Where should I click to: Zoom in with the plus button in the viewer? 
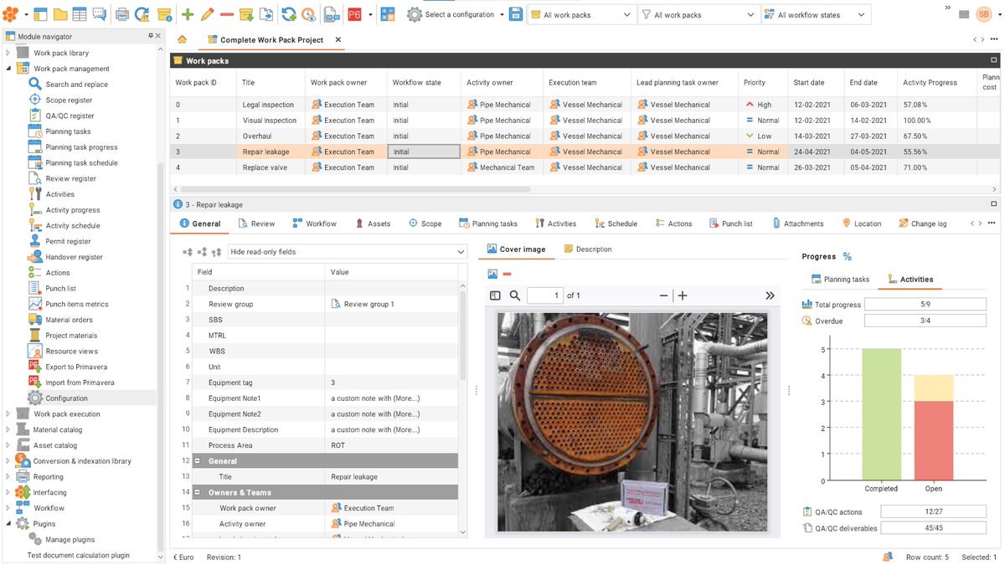[682, 295]
